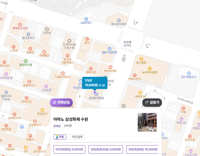The height and width of the screenshot is (156, 200).
Task: Select 당일권(평일) 10,000원 ticket
Action: click(x=142, y=149)
